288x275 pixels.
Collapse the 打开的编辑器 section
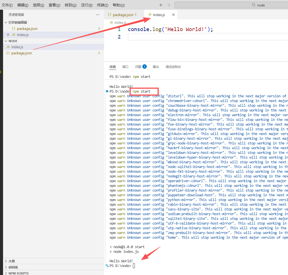6,22
